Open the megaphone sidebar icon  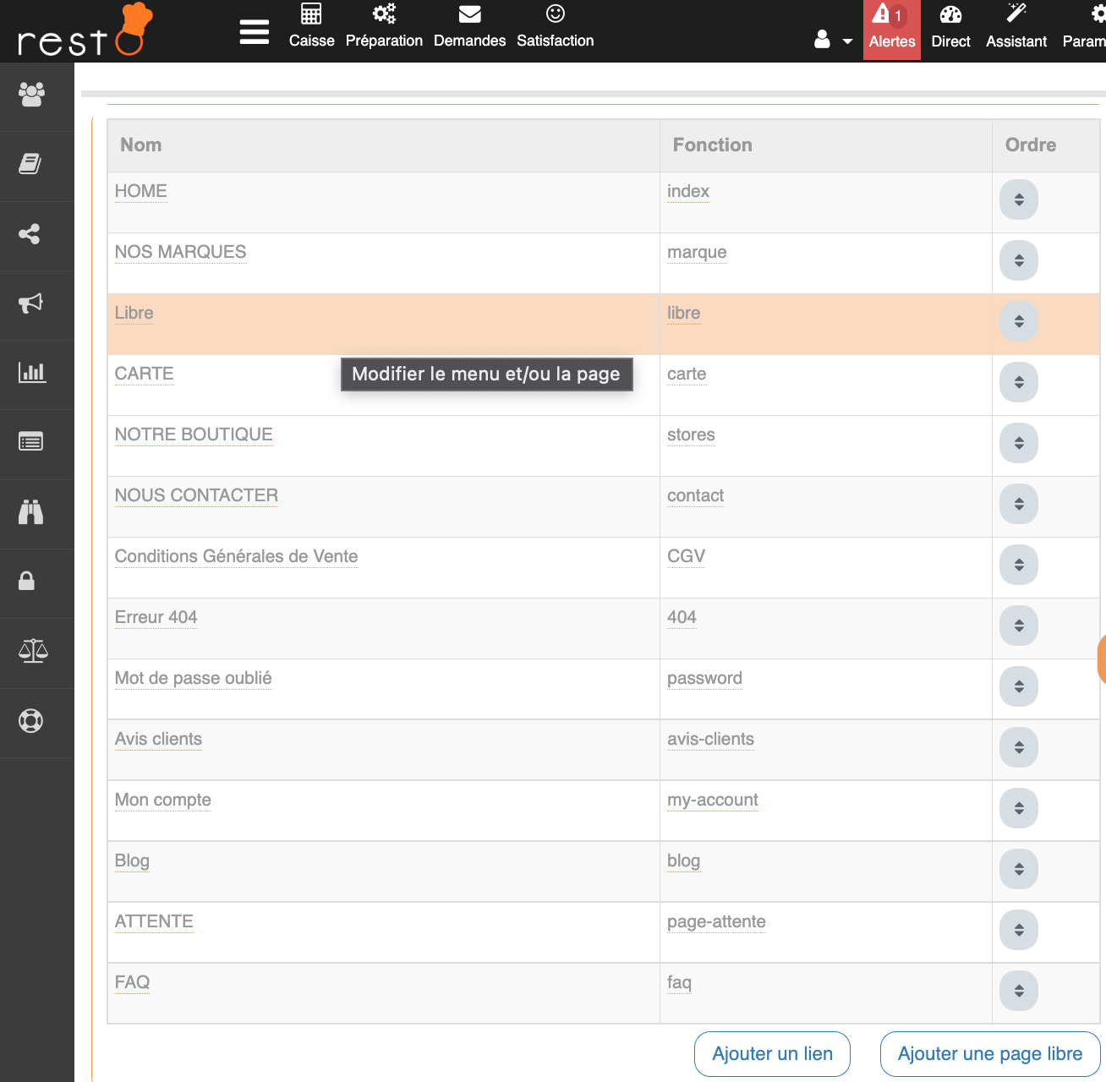(x=31, y=303)
